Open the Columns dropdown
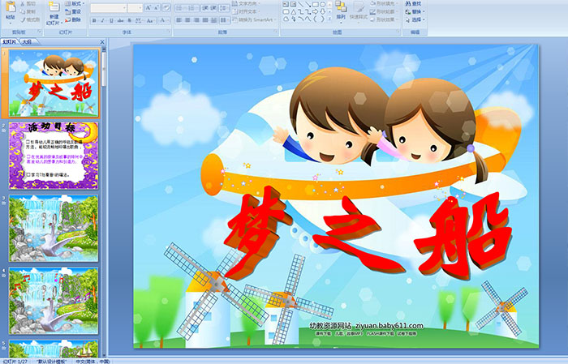Image resolution: width=568 pixels, height=364 pixels. 225,20
